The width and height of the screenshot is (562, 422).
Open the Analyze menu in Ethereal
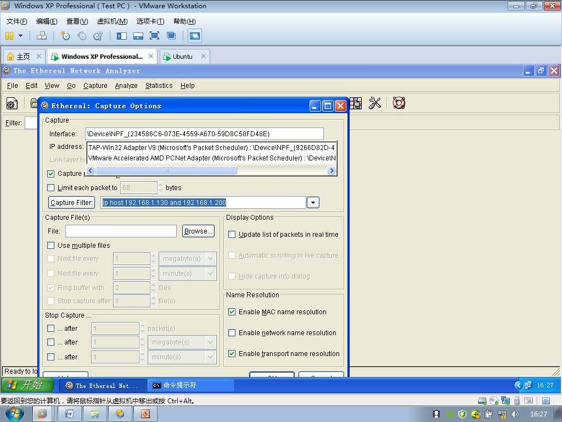[126, 85]
